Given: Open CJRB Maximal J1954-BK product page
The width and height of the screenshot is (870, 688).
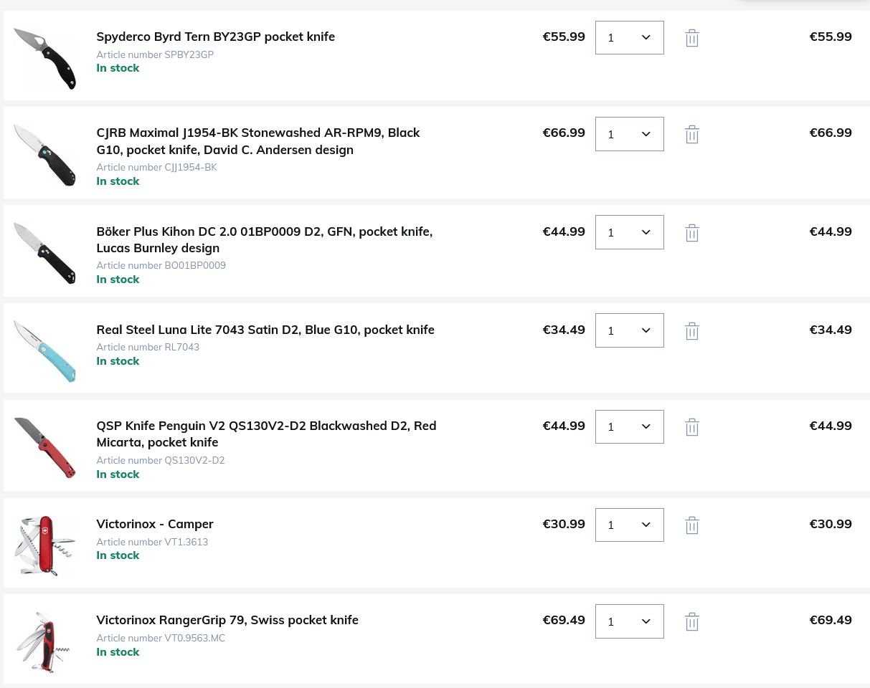Looking at the screenshot, I should (258, 141).
